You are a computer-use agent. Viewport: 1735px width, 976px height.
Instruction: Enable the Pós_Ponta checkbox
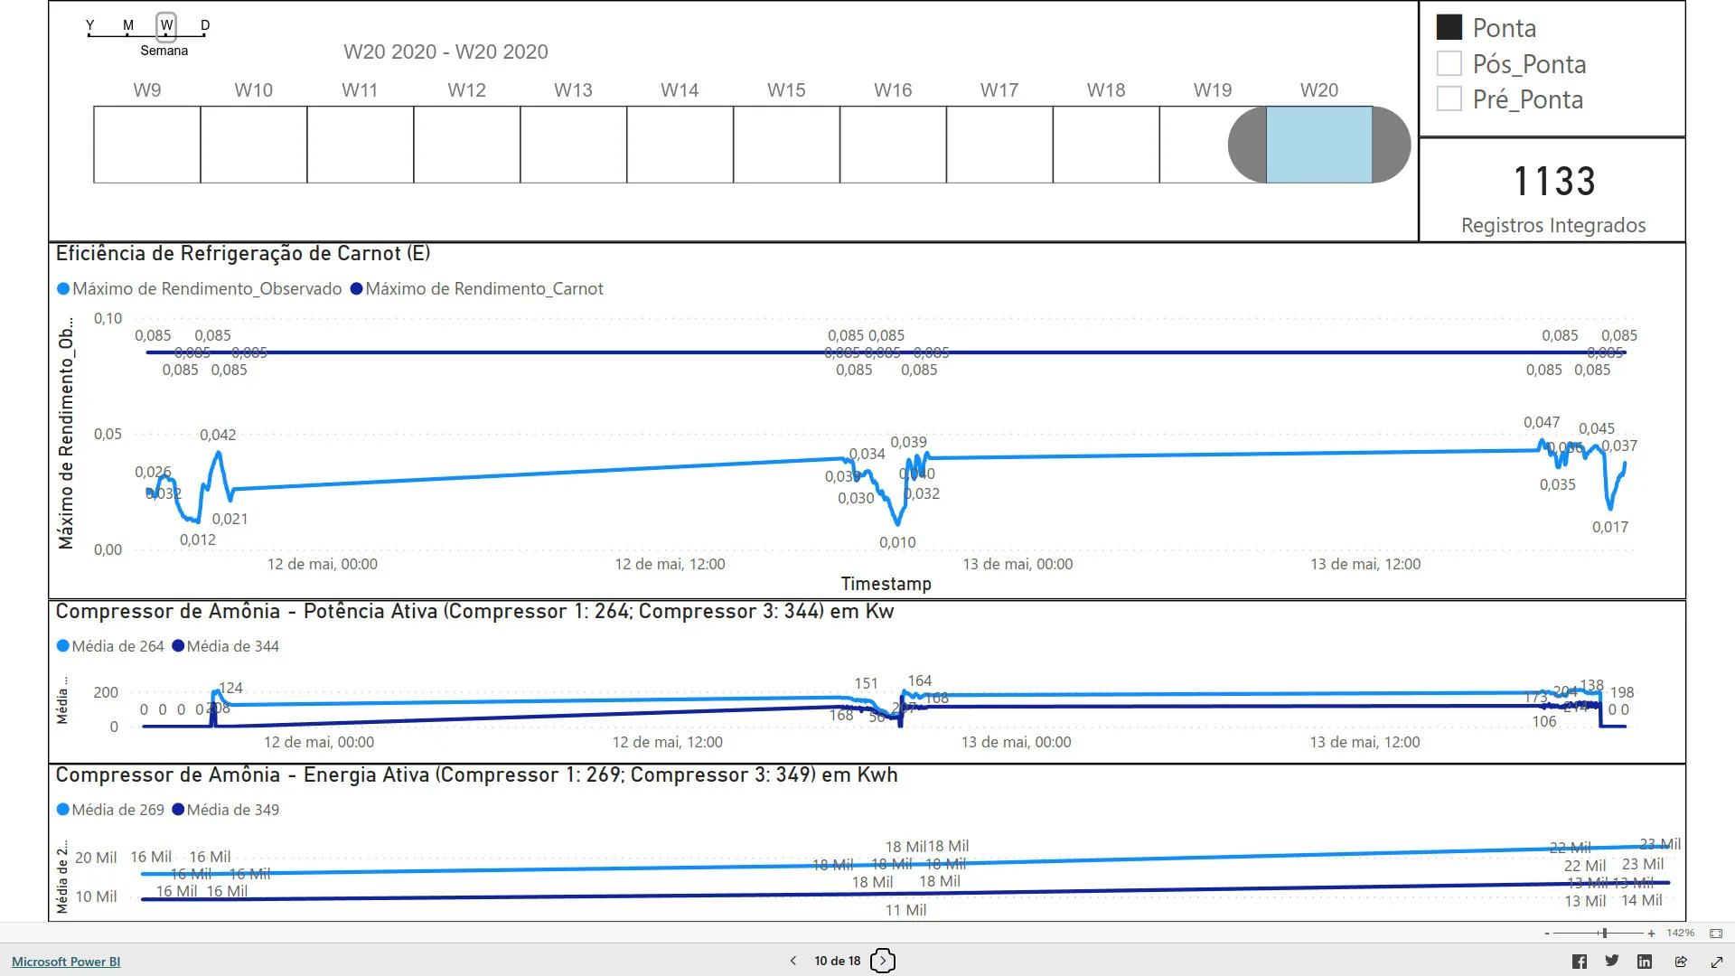1449,64
